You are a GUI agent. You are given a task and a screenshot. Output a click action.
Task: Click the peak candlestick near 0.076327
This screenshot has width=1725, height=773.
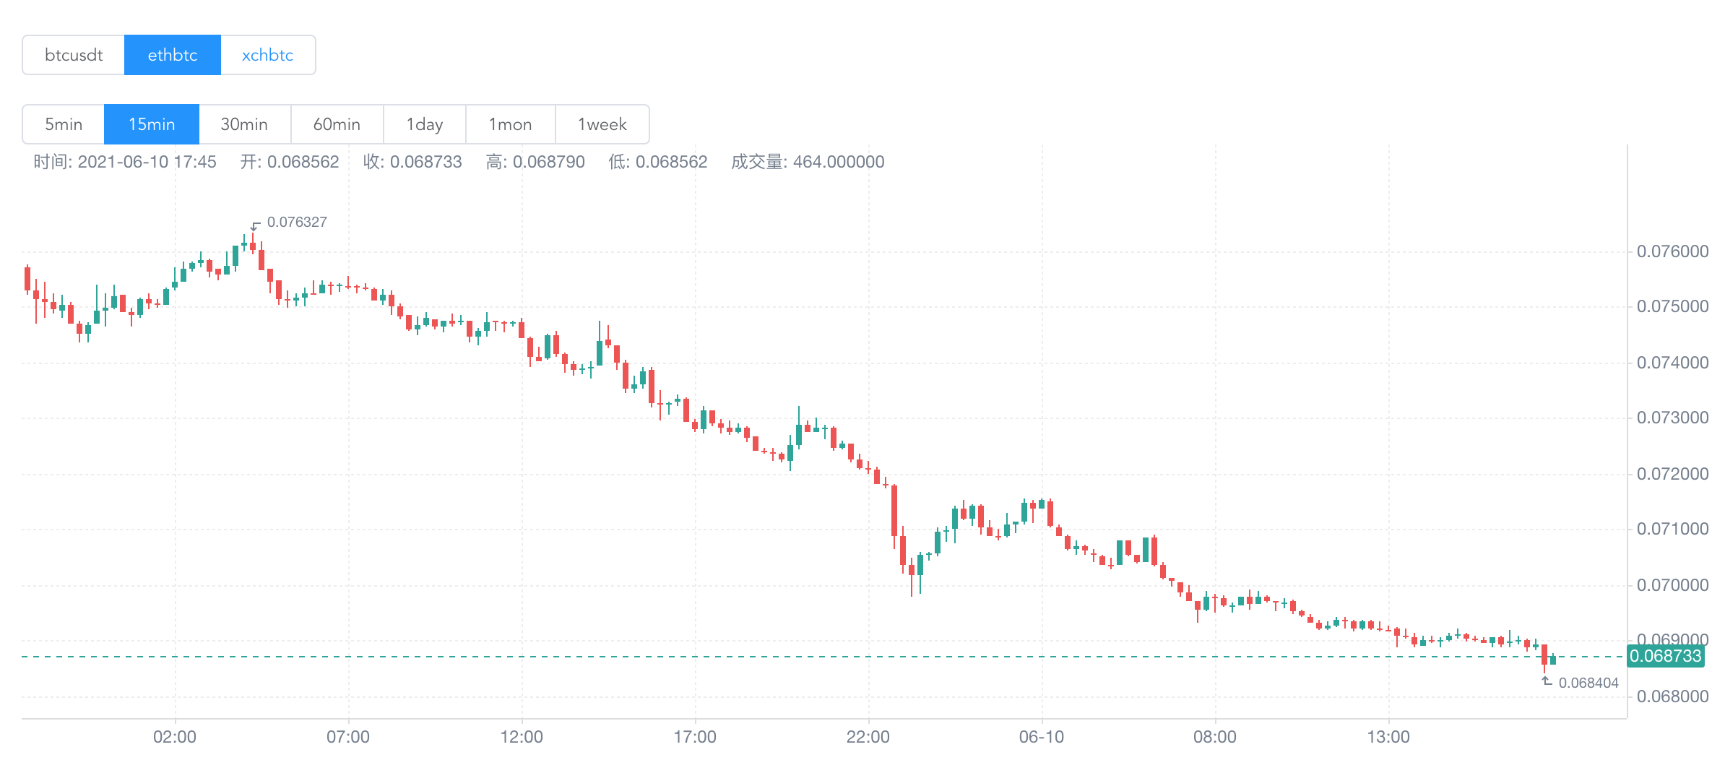click(251, 246)
